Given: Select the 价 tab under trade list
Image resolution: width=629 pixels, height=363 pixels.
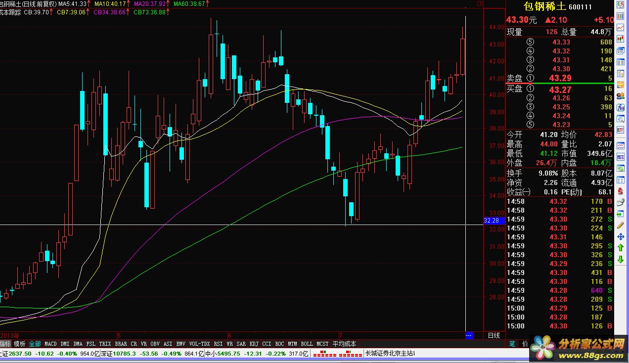Looking at the screenshot, I should 524,343.
